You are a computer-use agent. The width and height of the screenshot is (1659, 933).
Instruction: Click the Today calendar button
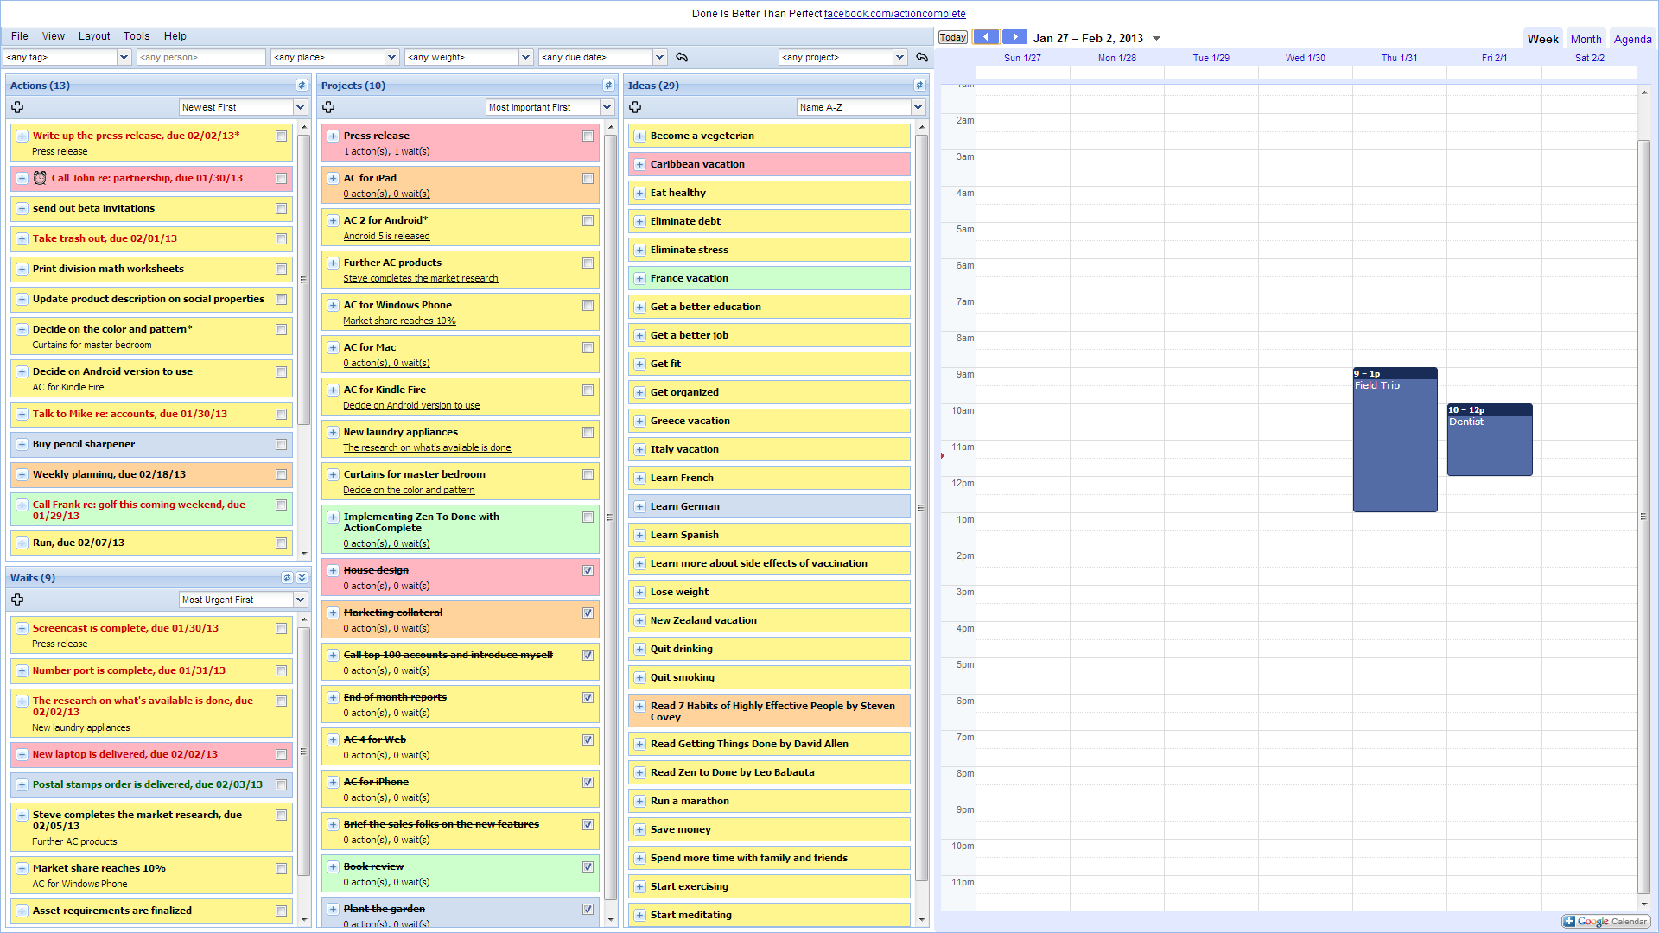952,37
